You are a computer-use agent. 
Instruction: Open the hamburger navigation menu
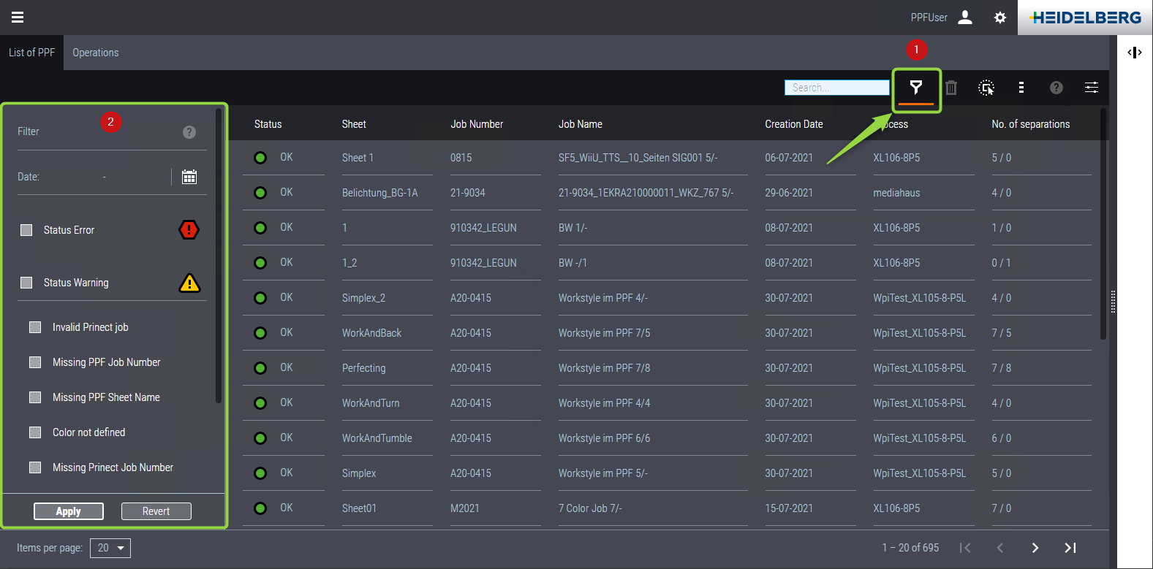[18, 18]
